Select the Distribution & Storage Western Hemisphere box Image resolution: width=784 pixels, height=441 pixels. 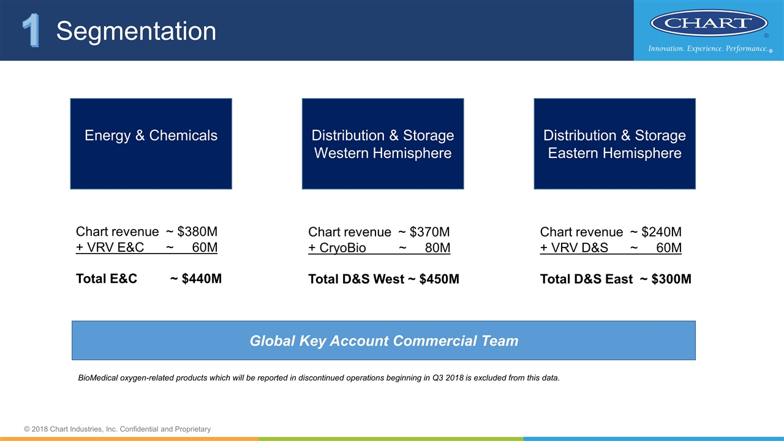click(x=382, y=143)
